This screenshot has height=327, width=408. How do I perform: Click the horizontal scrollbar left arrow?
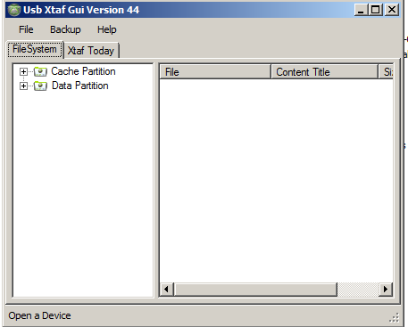[167, 290]
